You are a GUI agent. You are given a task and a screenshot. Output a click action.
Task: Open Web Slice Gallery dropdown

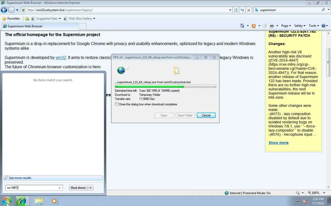click(x=79, y=19)
